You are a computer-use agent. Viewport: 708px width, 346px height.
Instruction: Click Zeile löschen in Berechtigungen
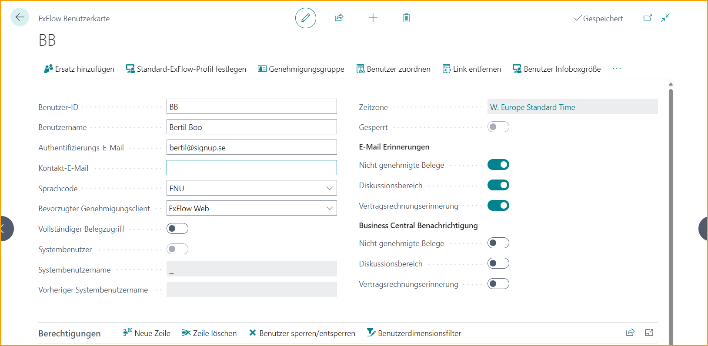pyautogui.click(x=209, y=333)
